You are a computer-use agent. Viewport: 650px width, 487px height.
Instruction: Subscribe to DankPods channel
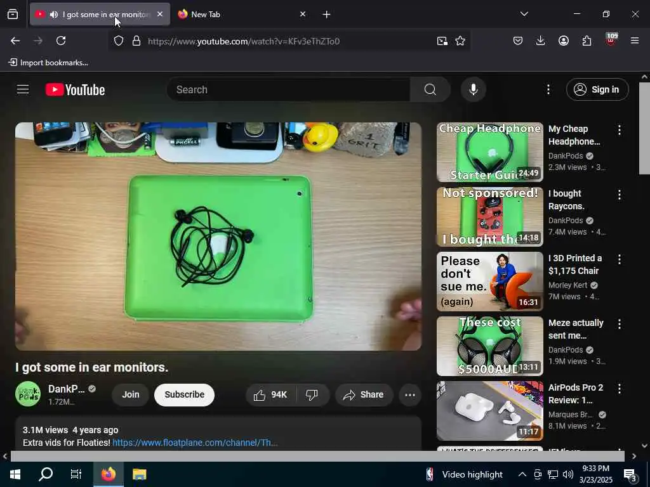pos(185,394)
